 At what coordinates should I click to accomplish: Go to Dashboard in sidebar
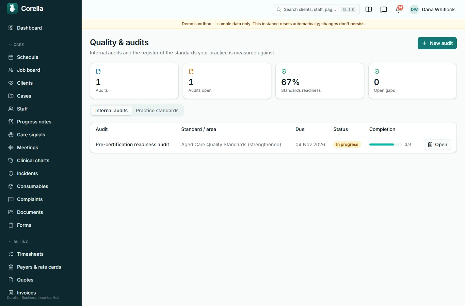tap(41, 28)
